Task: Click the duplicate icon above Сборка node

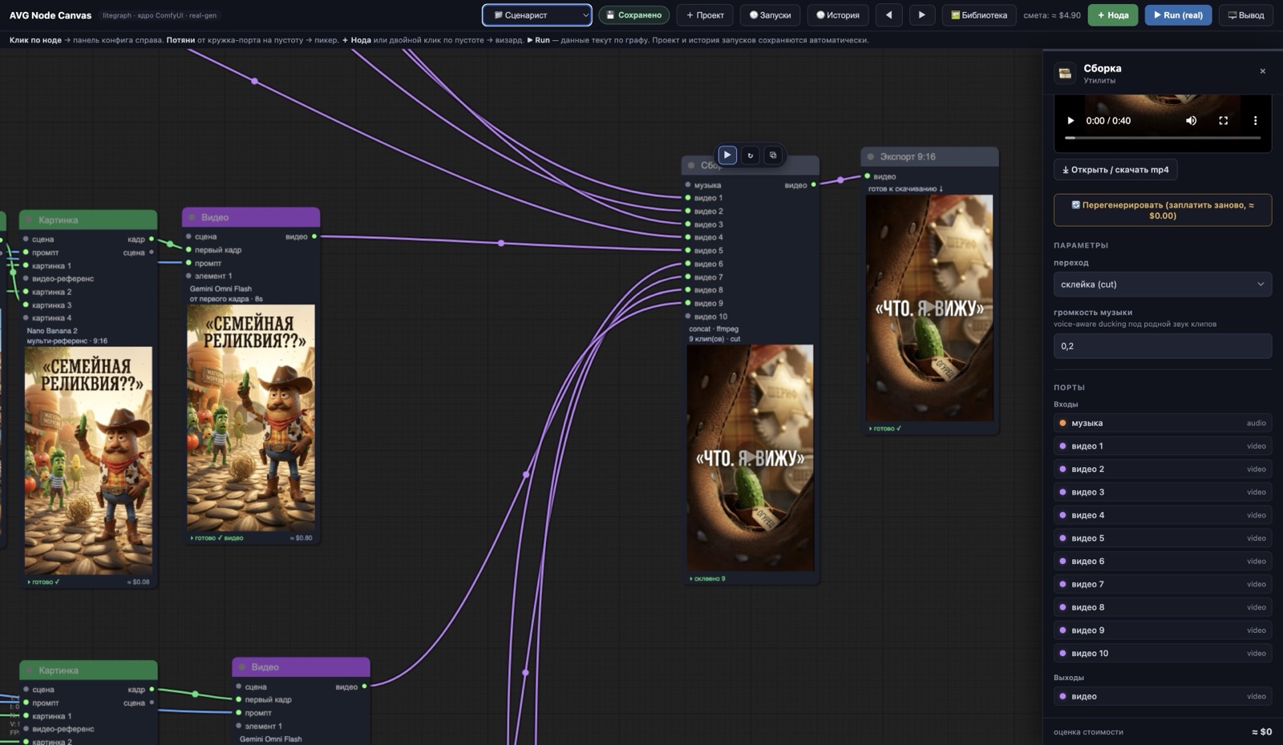Action: [x=772, y=155]
